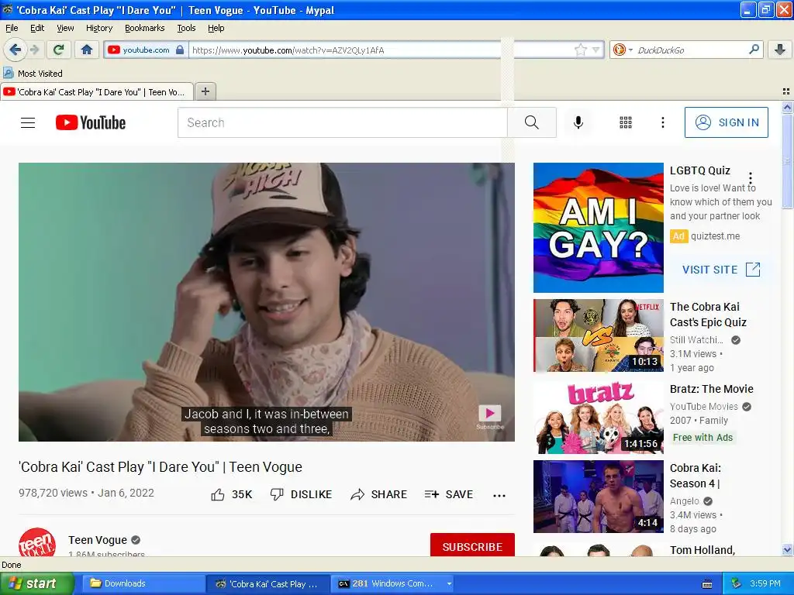Viewport: 794px width, 595px height.
Task: Open the Teen Vogue channel avatar
Action: 37,542
